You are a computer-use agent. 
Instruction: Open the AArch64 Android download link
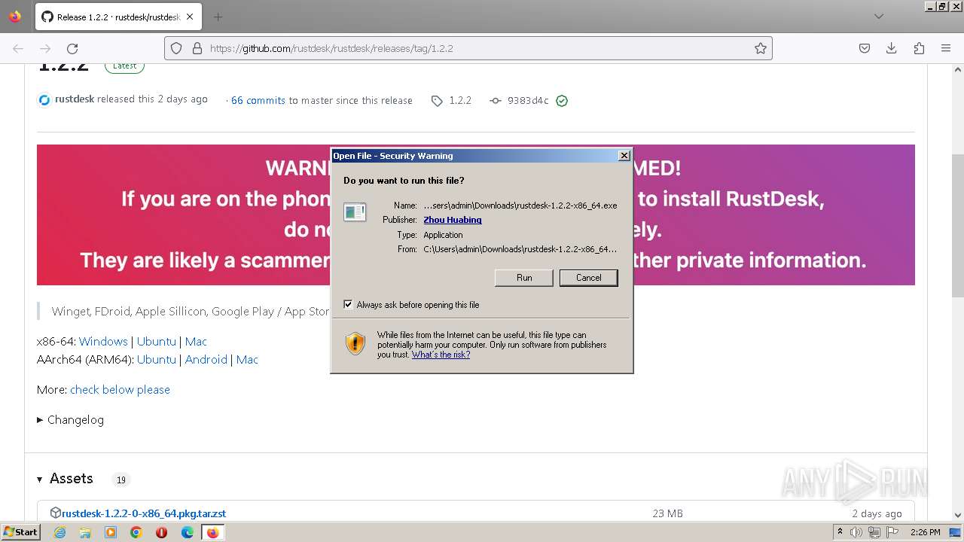(206, 360)
